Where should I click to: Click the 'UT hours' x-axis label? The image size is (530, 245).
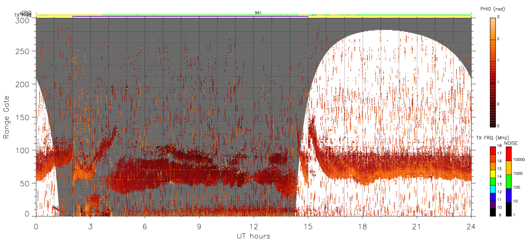coord(253,236)
